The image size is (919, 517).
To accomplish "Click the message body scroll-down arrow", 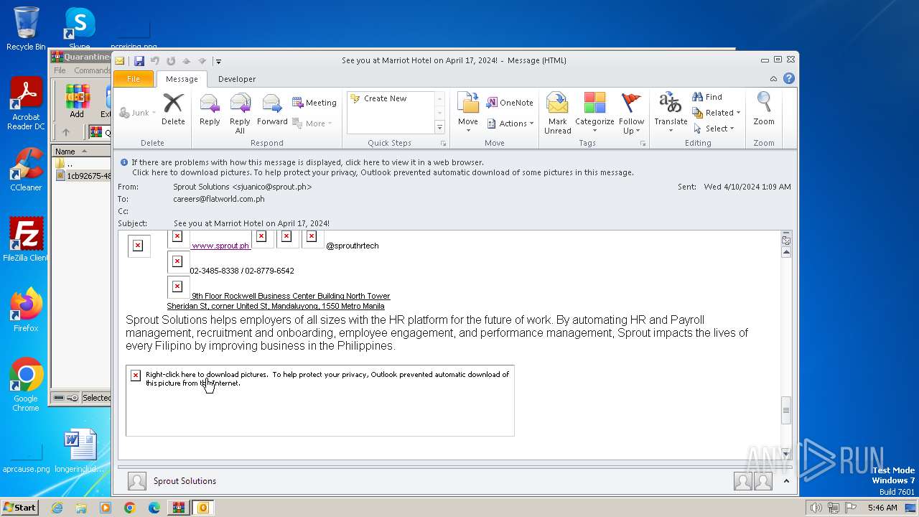I will [x=786, y=454].
